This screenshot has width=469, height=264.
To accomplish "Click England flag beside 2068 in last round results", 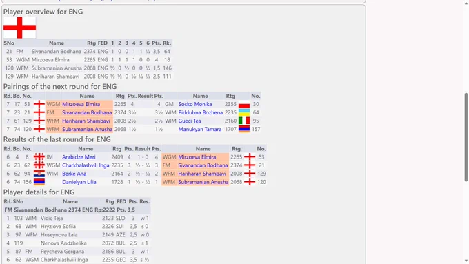I will tap(250, 183).
